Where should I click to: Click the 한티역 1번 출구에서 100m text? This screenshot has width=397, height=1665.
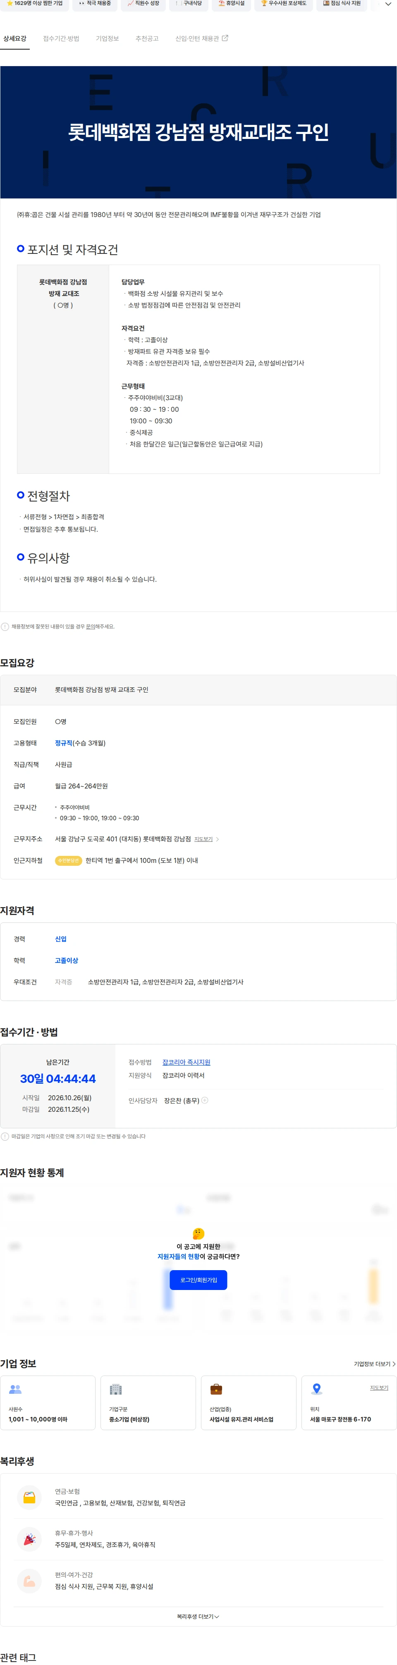(142, 860)
